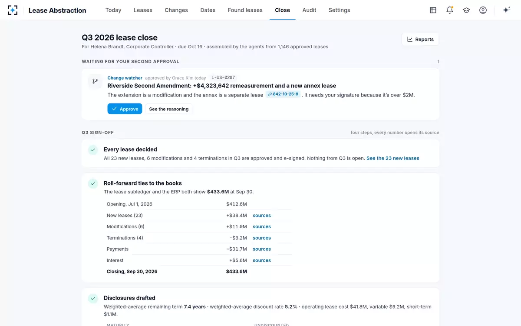
Task: Click the Roll-forward ties to the books heading
Action: [143, 183]
